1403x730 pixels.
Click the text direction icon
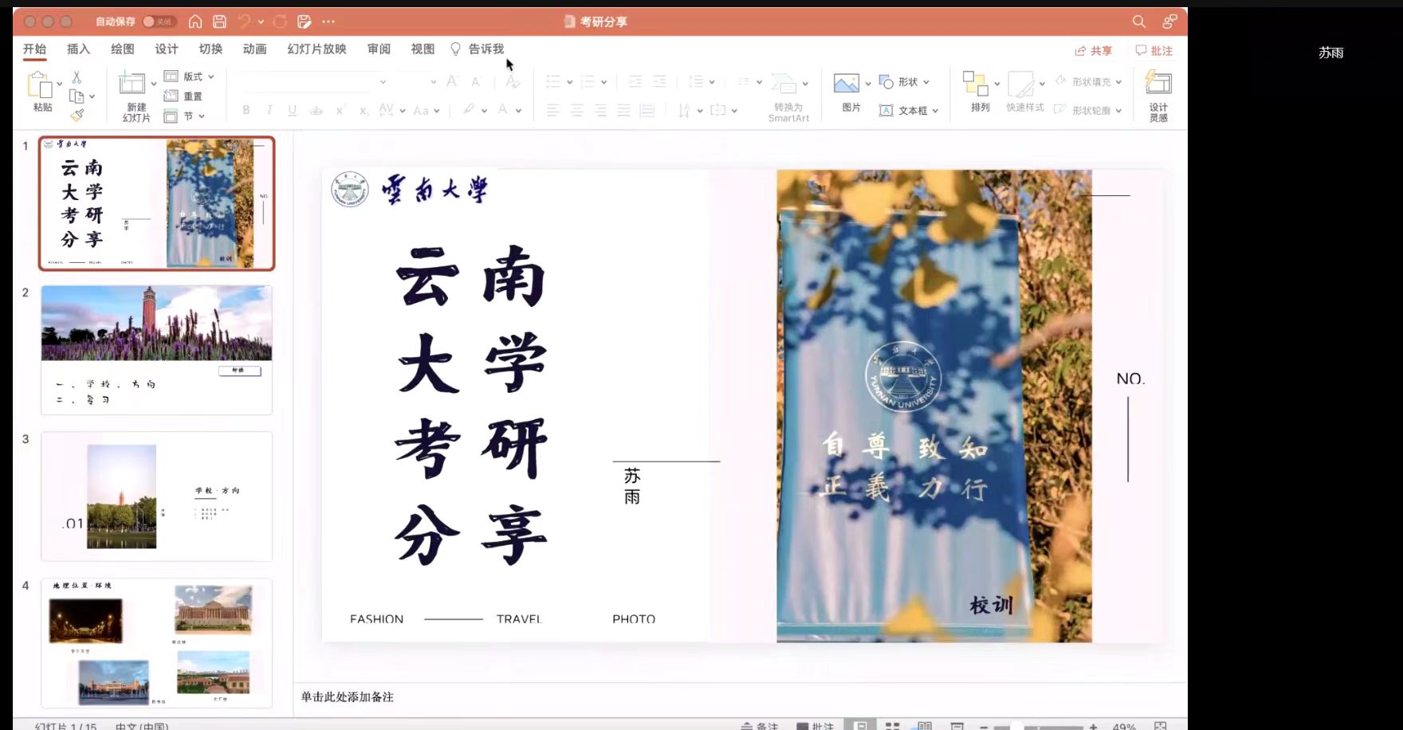pyautogui.click(x=683, y=111)
